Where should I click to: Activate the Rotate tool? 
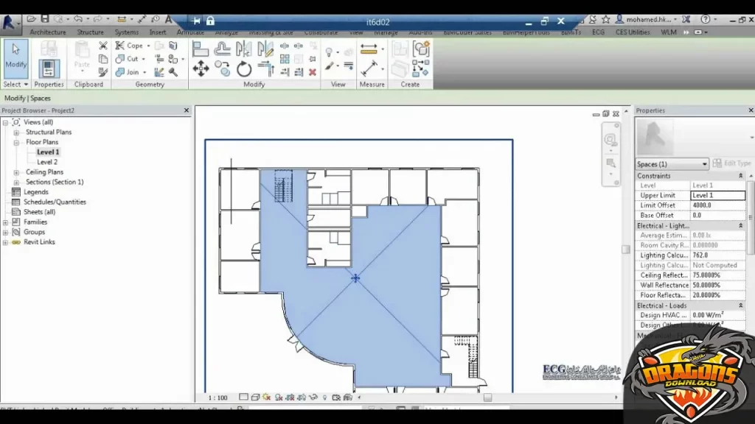click(x=244, y=69)
